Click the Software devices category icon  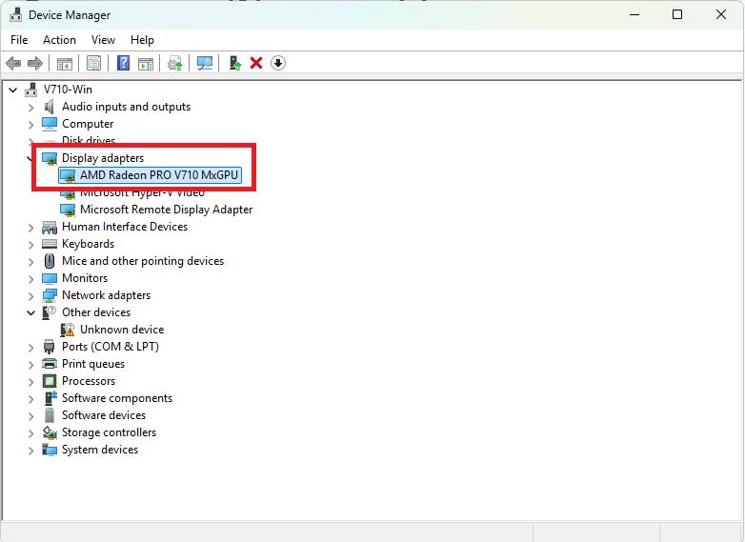[50, 415]
